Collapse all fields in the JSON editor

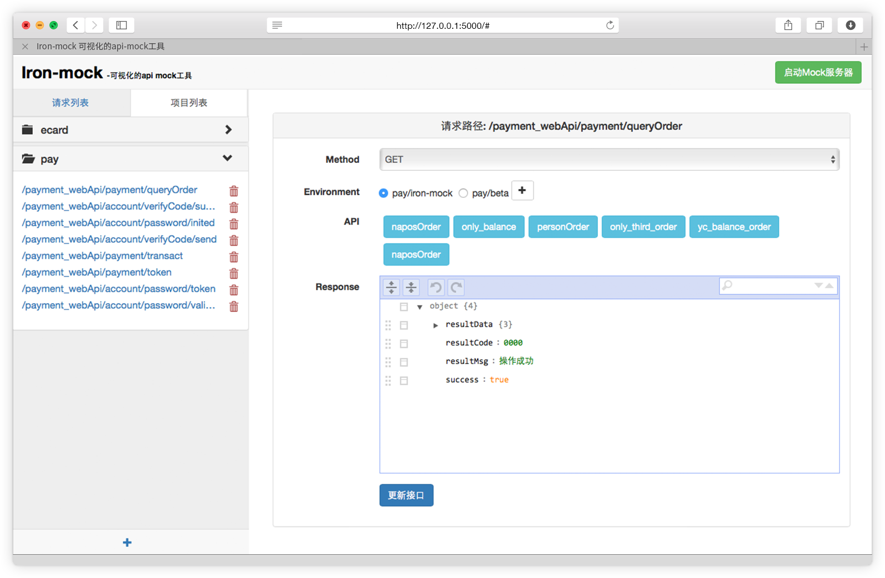411,287
